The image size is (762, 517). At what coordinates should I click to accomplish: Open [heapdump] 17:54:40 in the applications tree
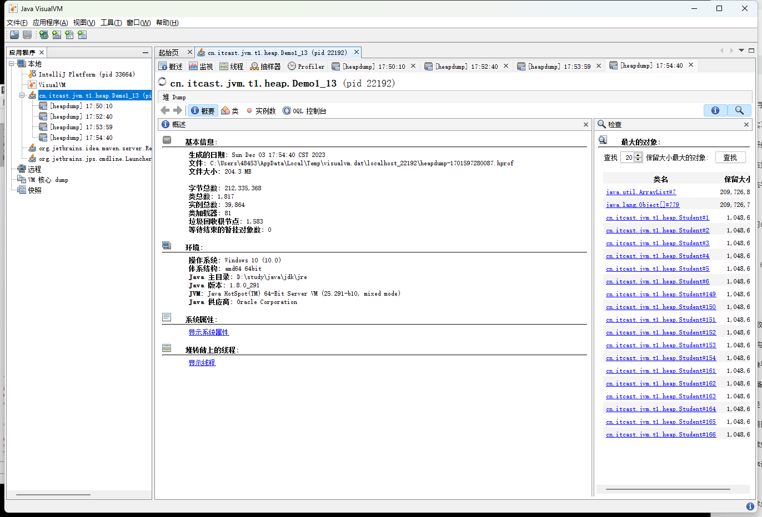(x=76, y=138)
